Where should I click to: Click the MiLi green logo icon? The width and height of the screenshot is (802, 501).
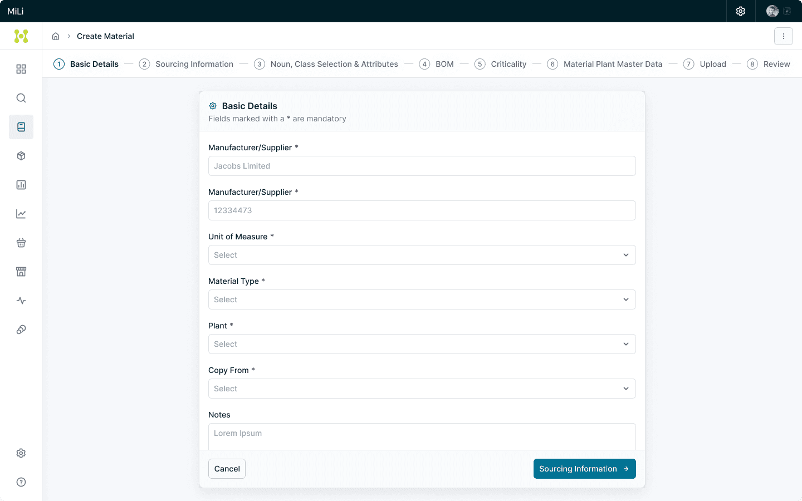point(21,36)
